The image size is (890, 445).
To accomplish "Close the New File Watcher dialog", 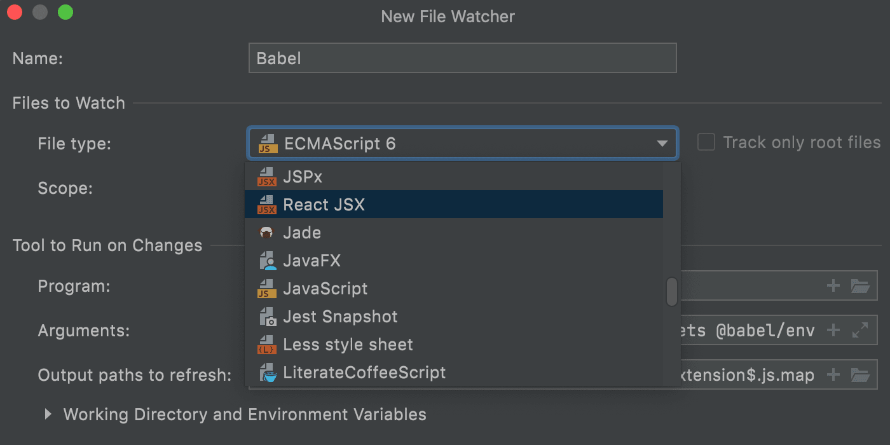I will pyautogui.click(x=15, y=13).
